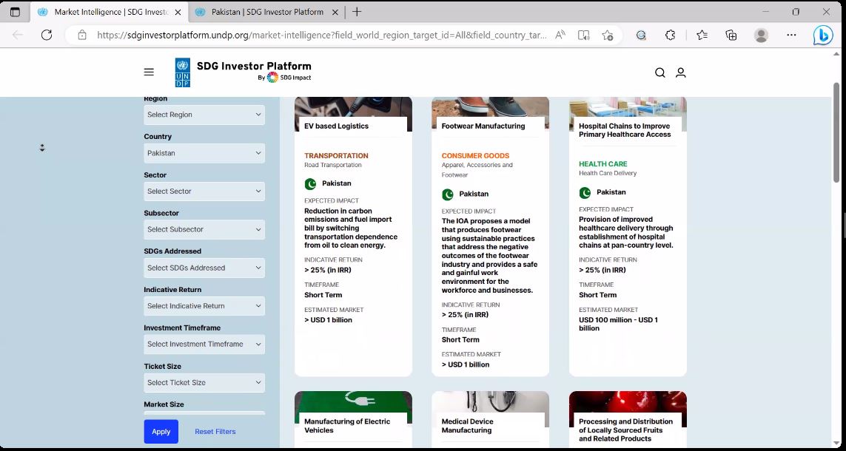Click the Apply filters button
Screen dimensions: 846x451
(x=161, y=432)
